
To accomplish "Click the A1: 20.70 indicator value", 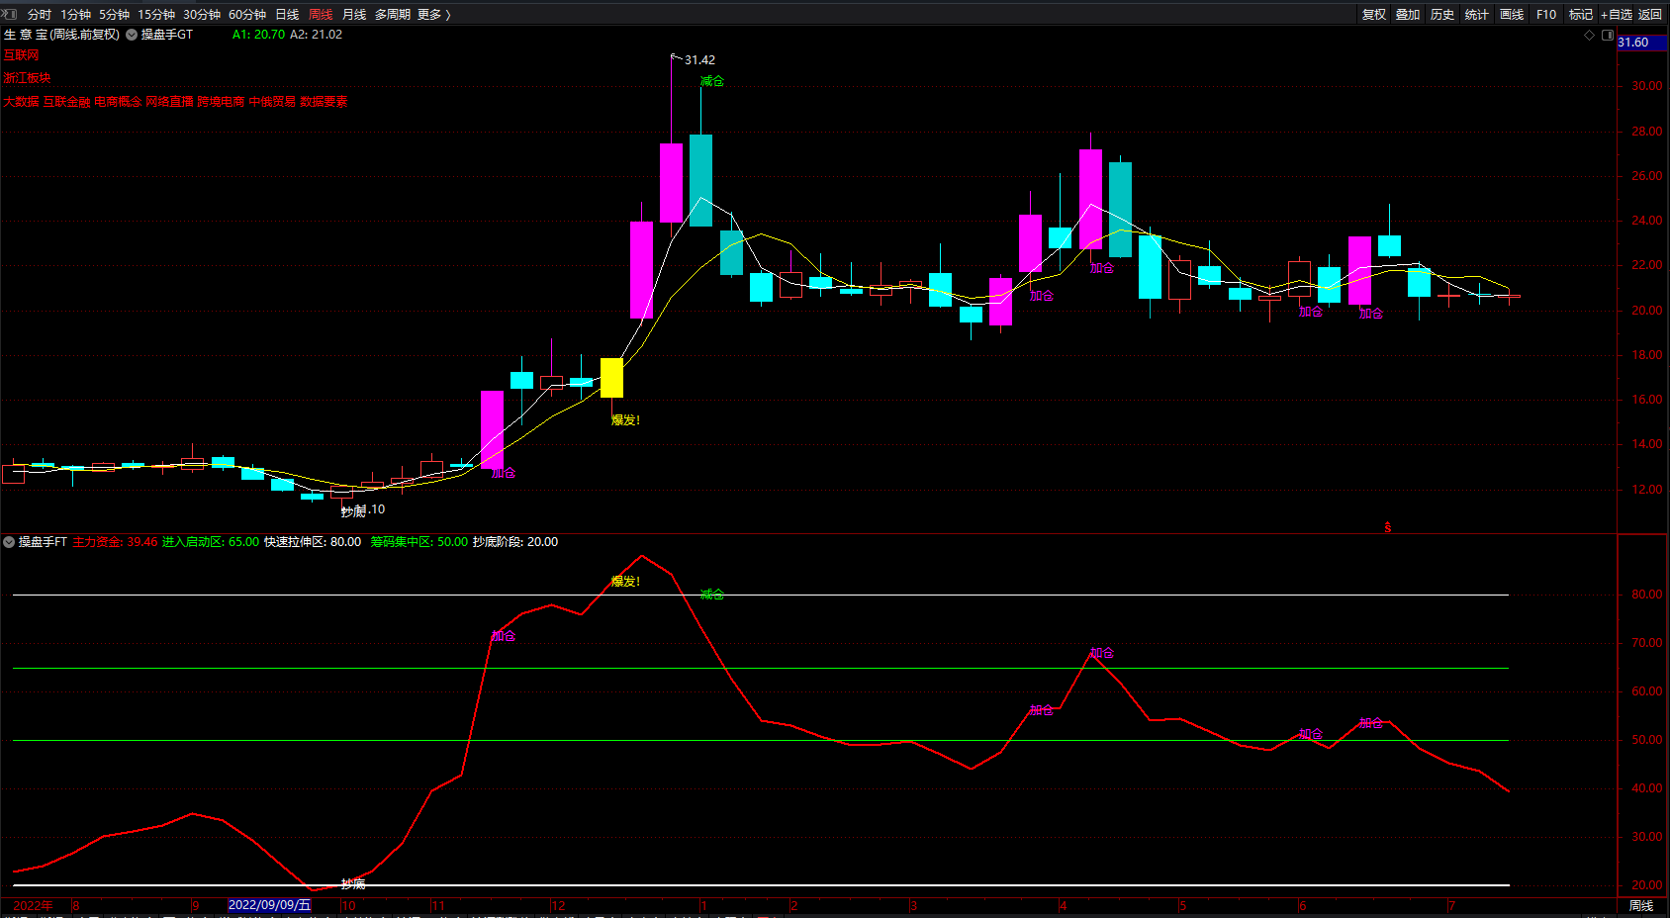I will (258, 35).
